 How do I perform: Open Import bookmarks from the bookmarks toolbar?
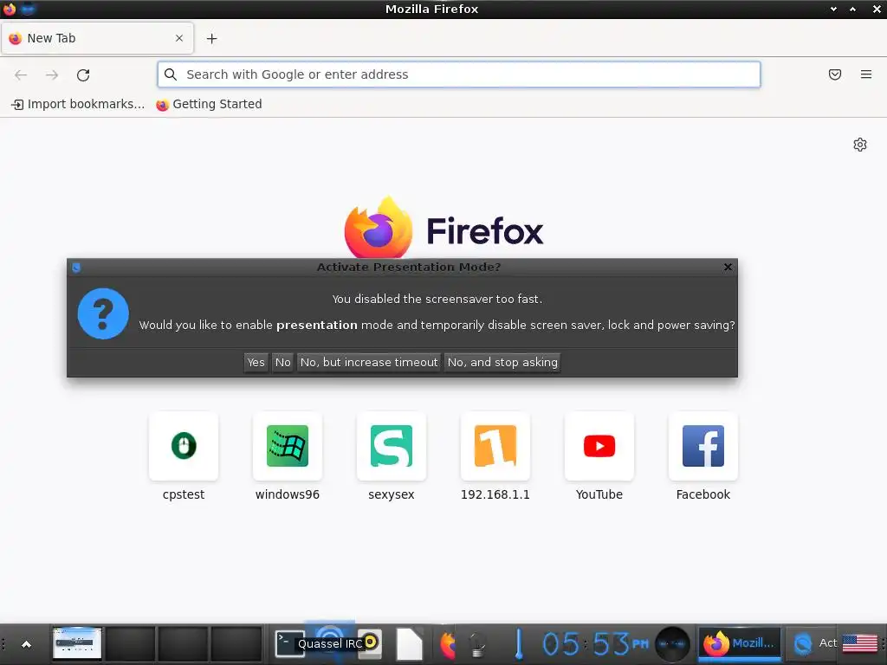tap(78, 104)
